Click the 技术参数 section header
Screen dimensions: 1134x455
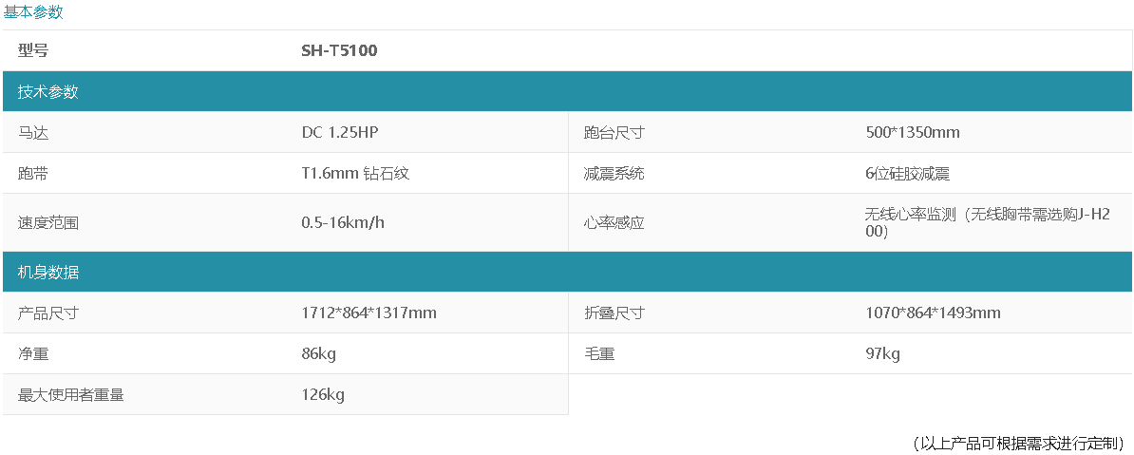(x=48, y=92)
